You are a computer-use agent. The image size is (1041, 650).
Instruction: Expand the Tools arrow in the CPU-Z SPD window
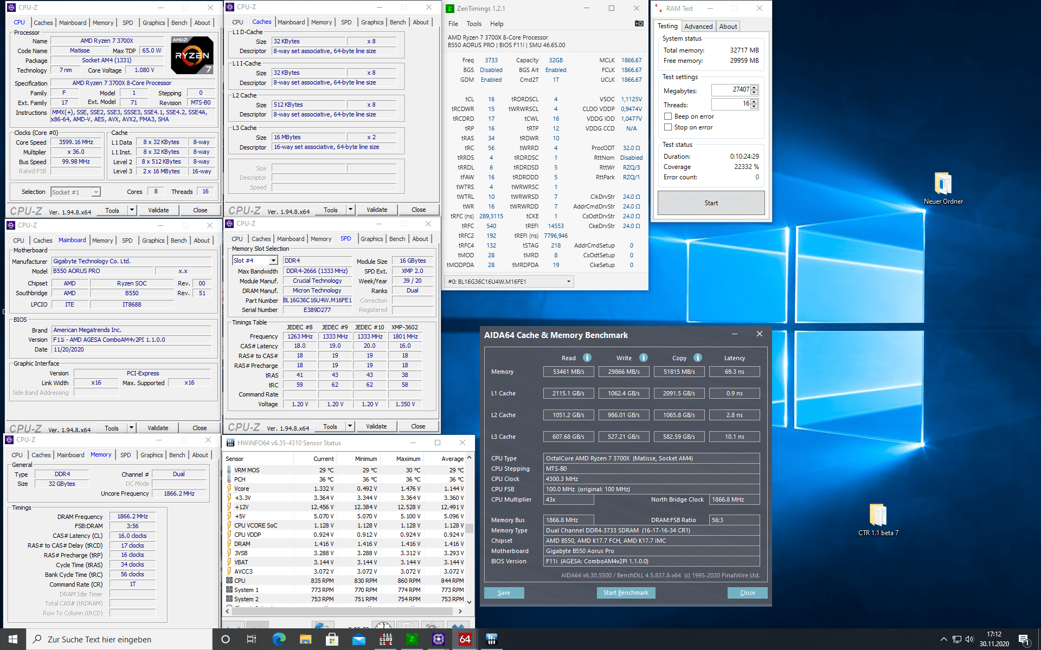coord(350,426)
